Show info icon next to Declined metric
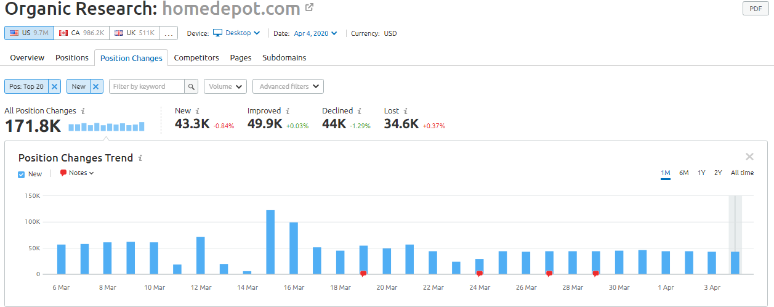The image size is (774, 307). click(359, 111)
